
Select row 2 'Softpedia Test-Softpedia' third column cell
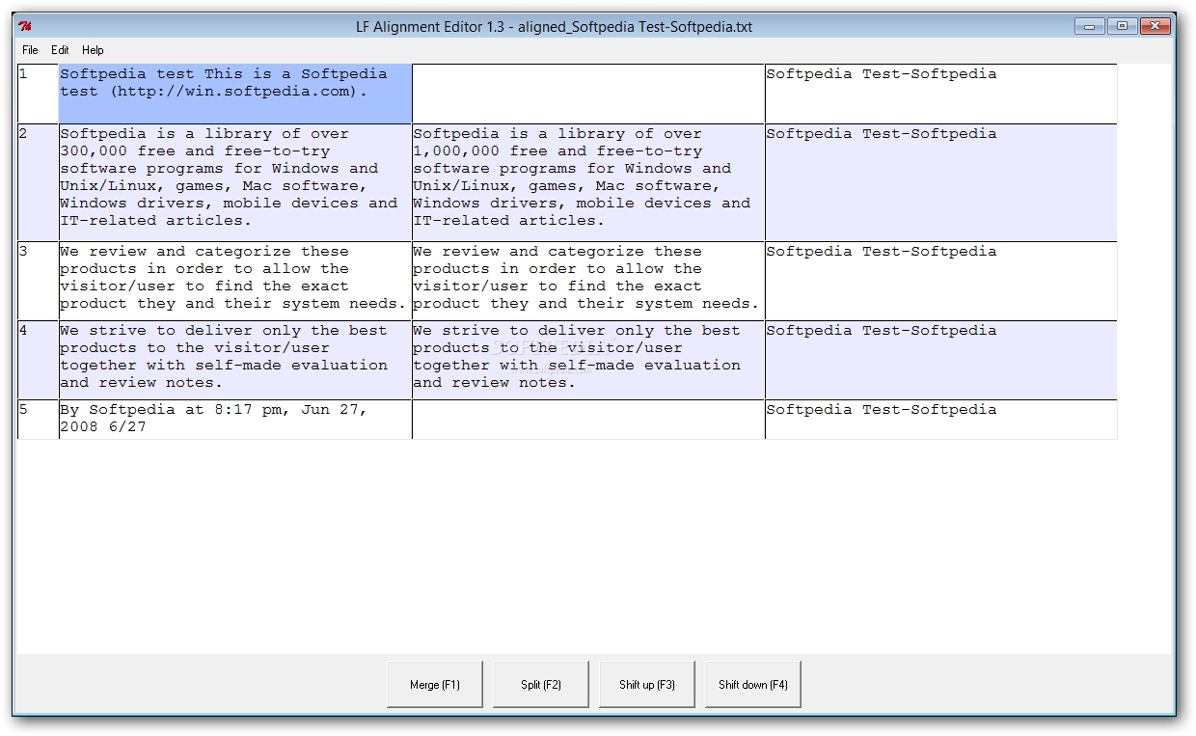click(941, 182)
